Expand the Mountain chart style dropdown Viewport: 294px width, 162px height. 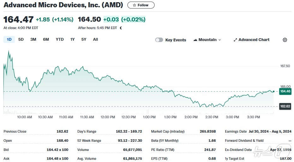[x=220, y=40]
